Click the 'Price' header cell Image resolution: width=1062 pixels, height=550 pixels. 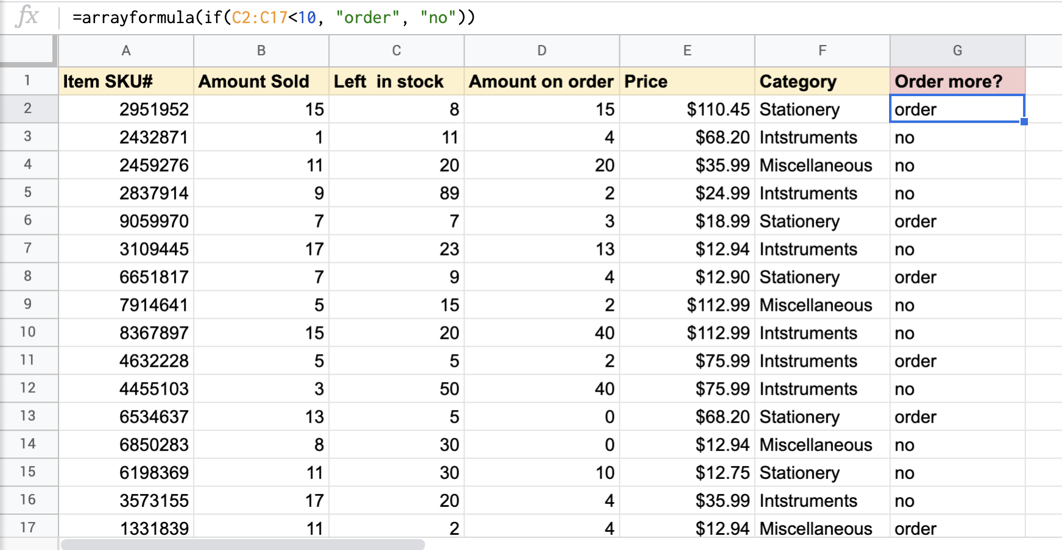click(687, 81)
